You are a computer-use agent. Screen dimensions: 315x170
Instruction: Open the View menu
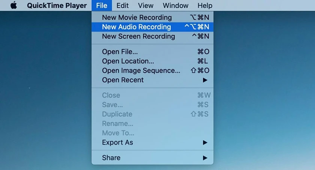[x=145, y=5]
